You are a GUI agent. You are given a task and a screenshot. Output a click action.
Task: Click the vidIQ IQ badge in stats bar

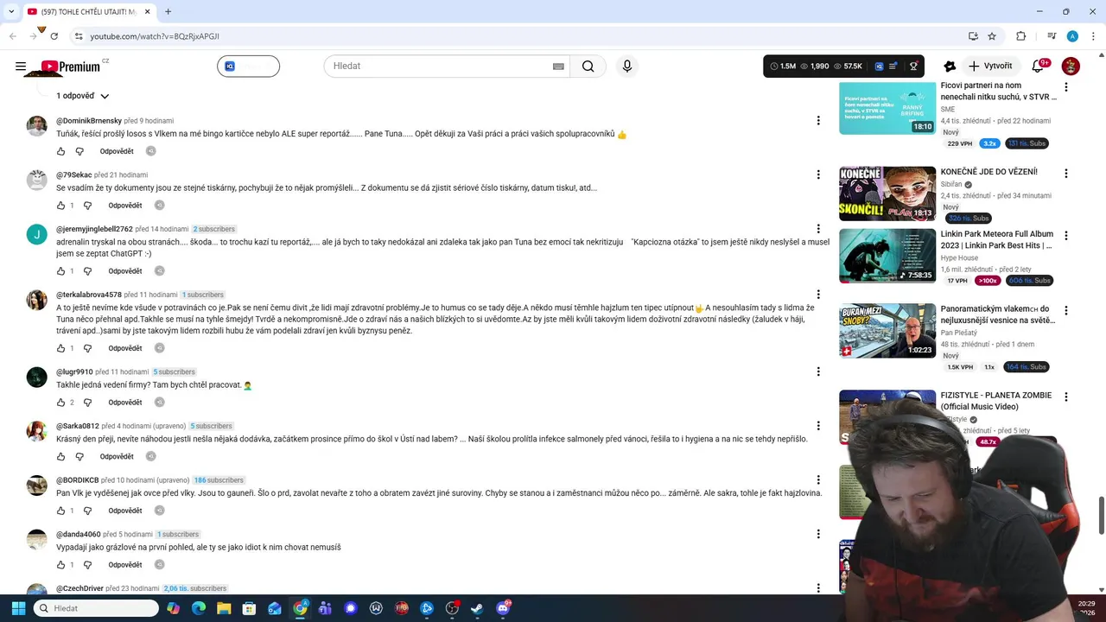coord(879,67)
